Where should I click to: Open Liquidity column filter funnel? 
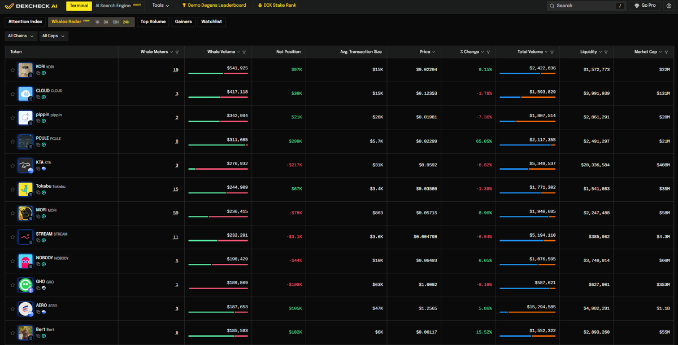(x=606, y=52)
